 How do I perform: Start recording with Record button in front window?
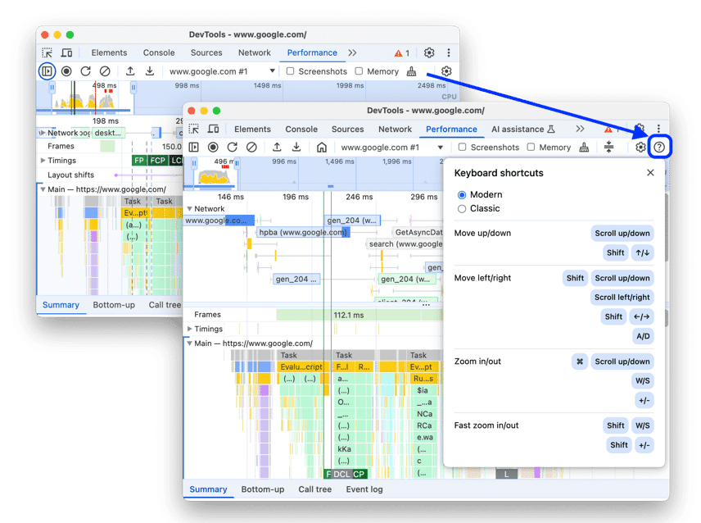pos(213,148)
